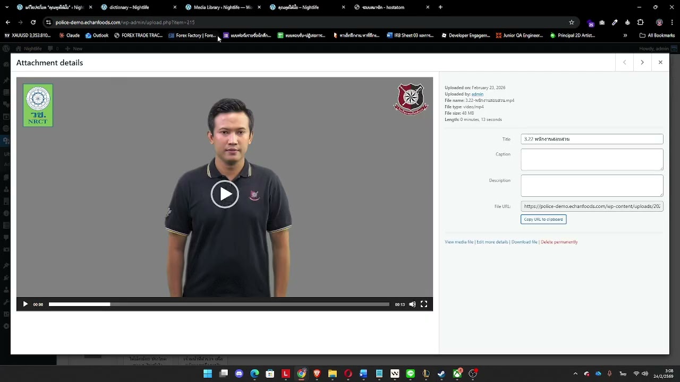
Task: Go to the previous attachment using the left arrow
Action: (x=625, y=63)
